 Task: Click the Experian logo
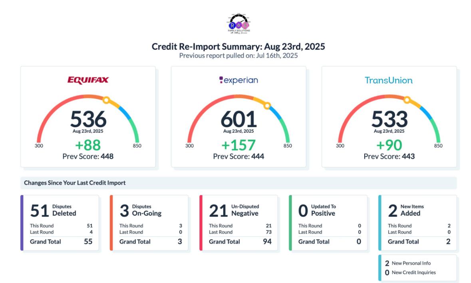point(238,80)
